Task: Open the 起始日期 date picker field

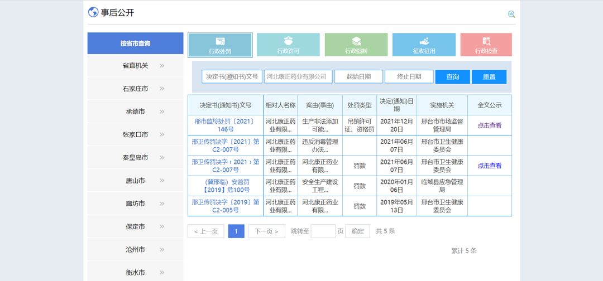Action: coord(358,77)
